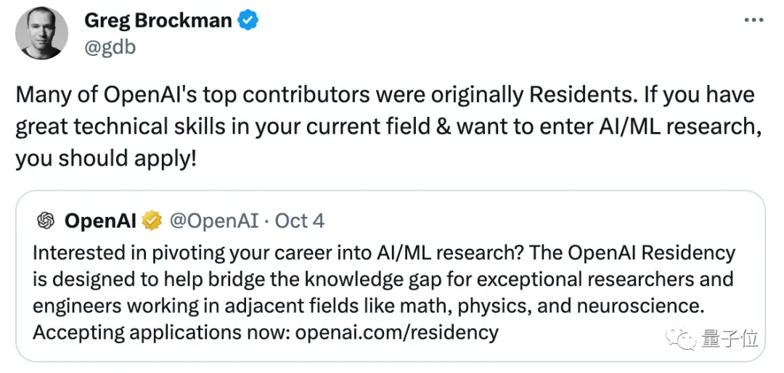784x373 pixels.
Task: Click the 量子位 watermark text
Action: pyautogui.click(x=730, y=338)
